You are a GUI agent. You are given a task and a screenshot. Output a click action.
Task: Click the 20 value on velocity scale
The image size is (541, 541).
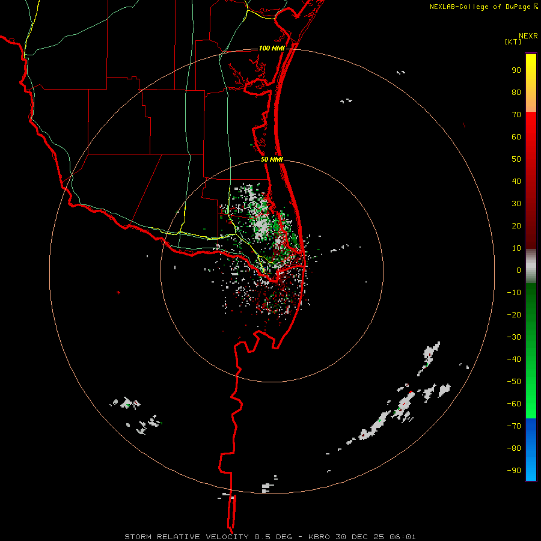coord(516,225)
